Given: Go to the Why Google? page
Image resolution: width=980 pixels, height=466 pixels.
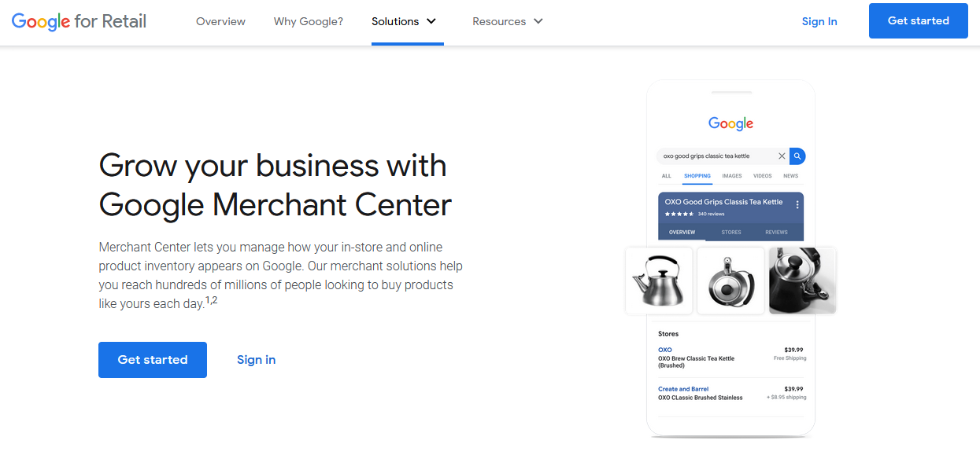Looking at the screenshot, I should pyautogui.click(x=309, y=21).
